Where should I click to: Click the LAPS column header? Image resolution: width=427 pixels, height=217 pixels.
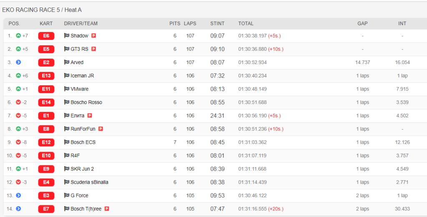tap(190, 23)
